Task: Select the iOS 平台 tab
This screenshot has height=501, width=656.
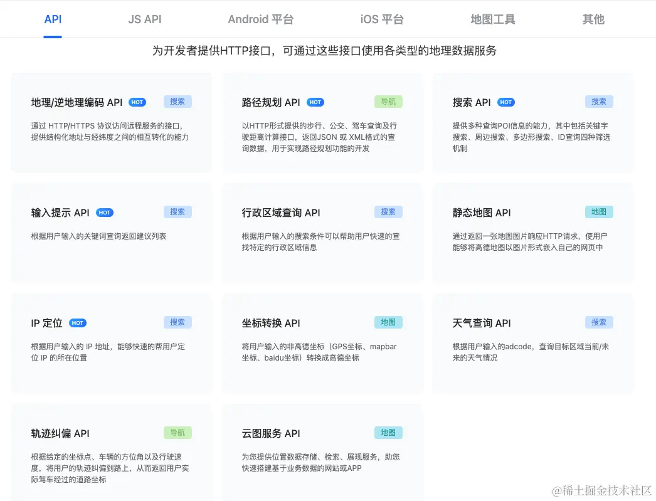Action: click(x=382, y=19)
